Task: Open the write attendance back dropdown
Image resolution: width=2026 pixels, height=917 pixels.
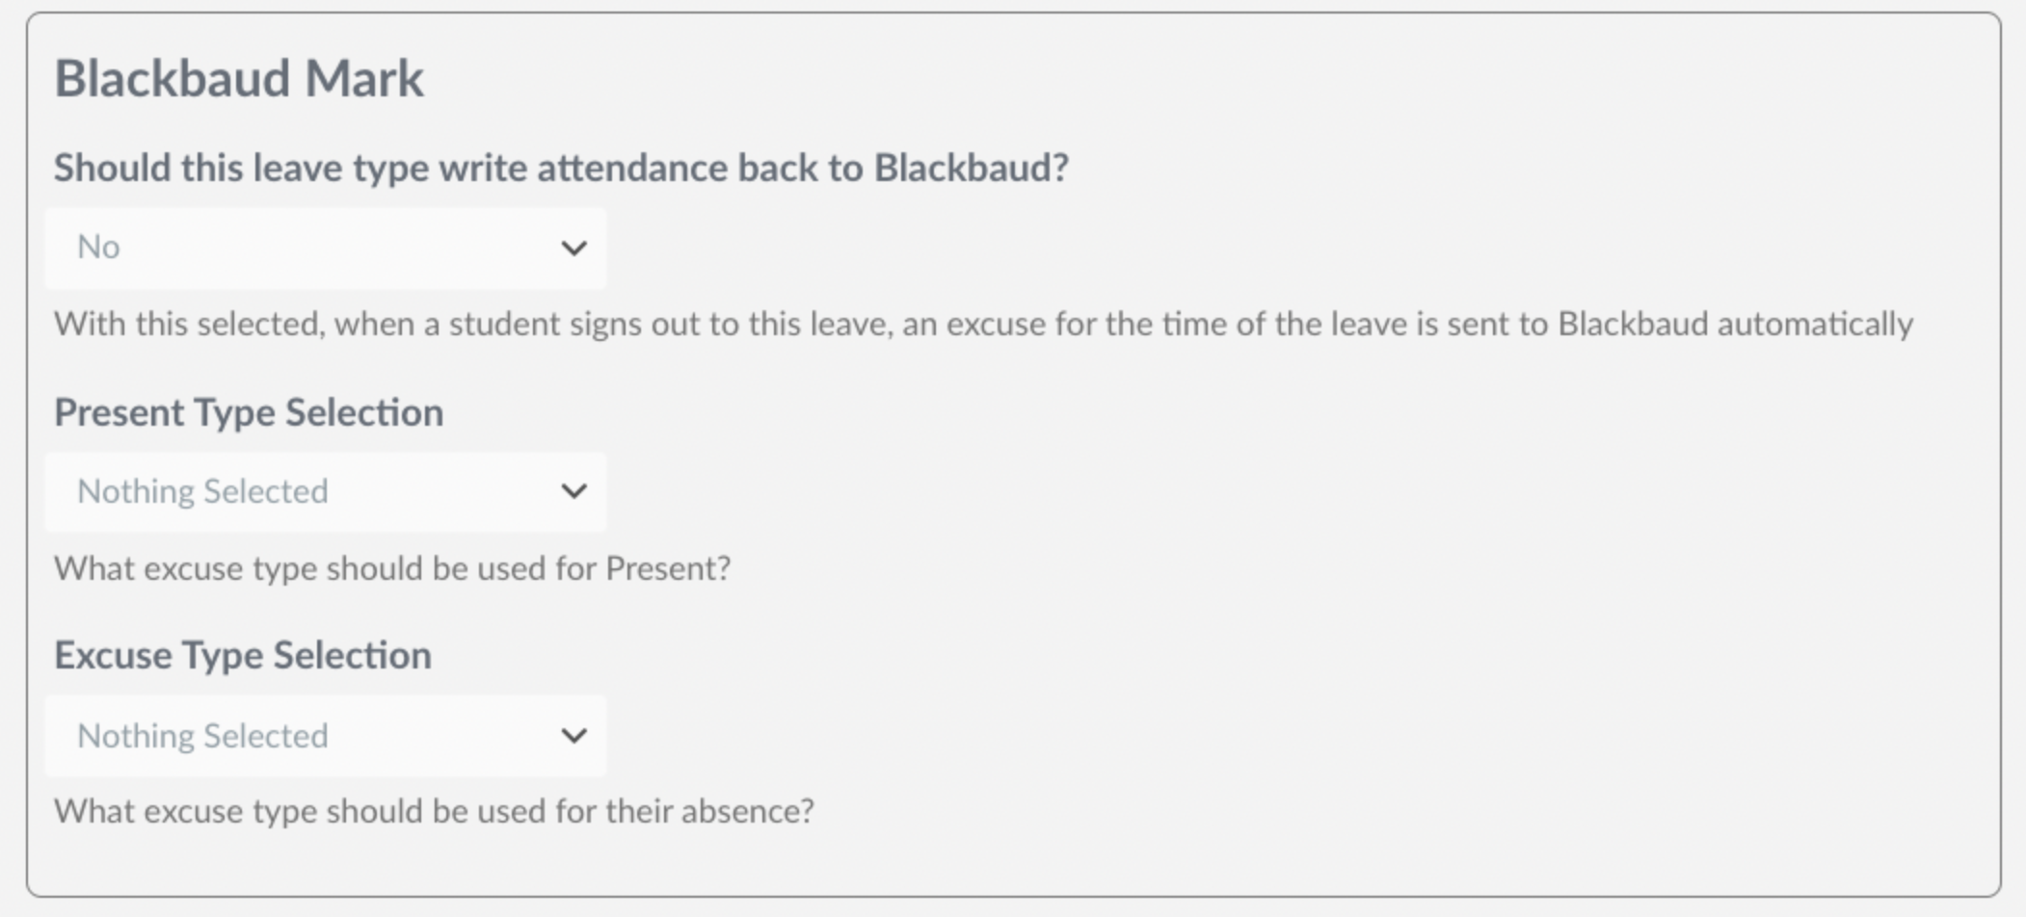Action: (x=326, y=249)
